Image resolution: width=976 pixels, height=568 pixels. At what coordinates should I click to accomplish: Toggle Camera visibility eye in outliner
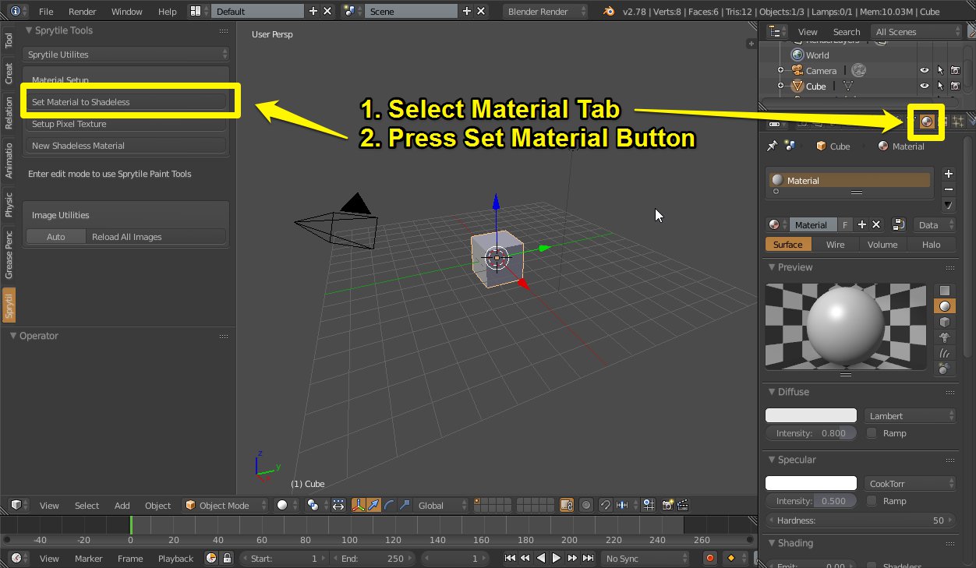pyautogui.click(x=925, y=71)
